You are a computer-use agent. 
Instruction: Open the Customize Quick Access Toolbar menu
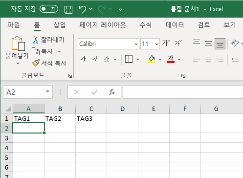[120, 9]
